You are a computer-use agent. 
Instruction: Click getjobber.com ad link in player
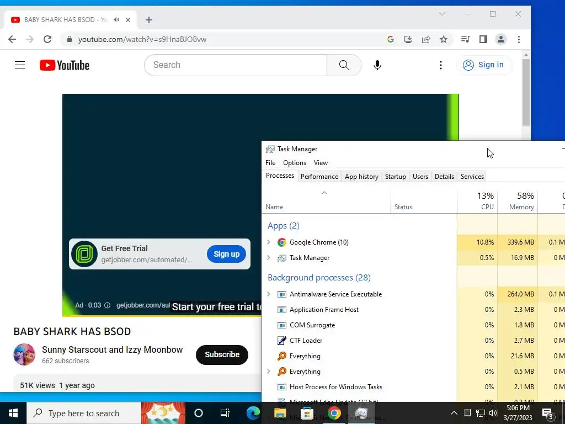point(143,305)
